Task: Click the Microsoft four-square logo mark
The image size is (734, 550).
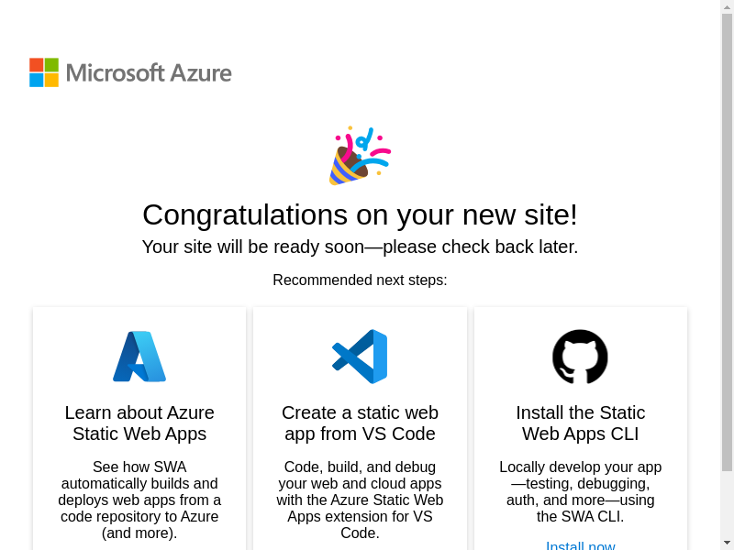Action: [x=44, y=72]
